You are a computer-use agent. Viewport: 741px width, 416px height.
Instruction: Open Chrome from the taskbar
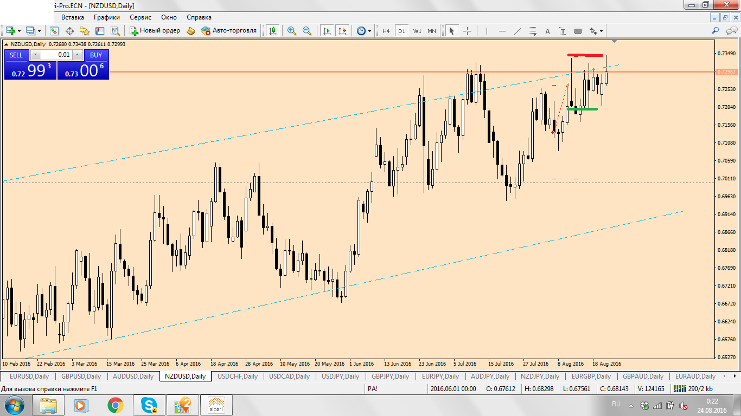pos(115,405)
